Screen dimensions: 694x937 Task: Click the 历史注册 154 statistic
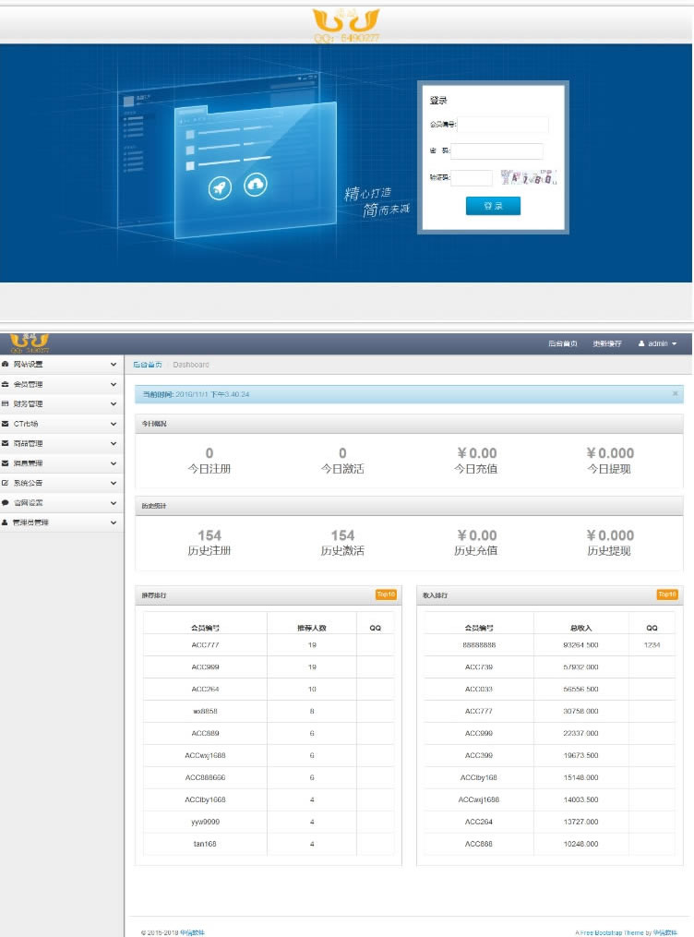[209, 543]
